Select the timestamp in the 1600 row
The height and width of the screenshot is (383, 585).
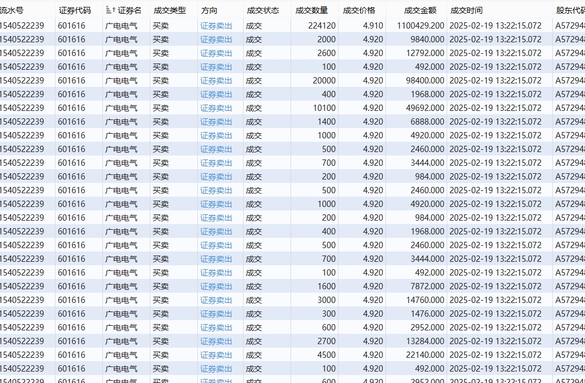[495, 286]
